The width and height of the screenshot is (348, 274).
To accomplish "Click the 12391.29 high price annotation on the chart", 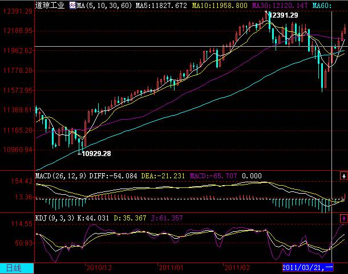I will pyautogui.click(x=284, y=15).
